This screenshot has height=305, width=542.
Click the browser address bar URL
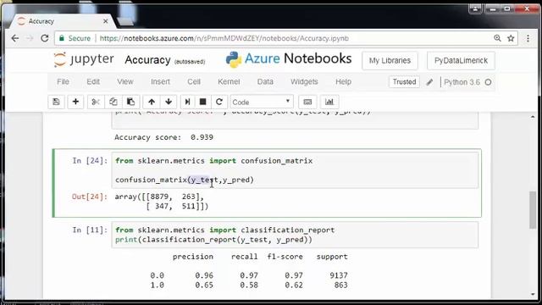tap(224, 38)
